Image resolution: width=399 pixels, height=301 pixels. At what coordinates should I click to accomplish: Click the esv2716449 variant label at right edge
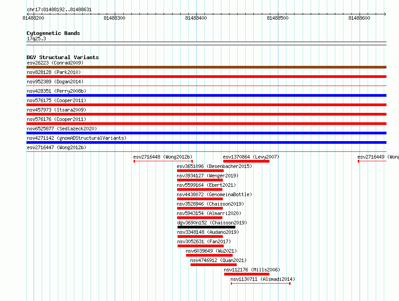coord(378,157)
